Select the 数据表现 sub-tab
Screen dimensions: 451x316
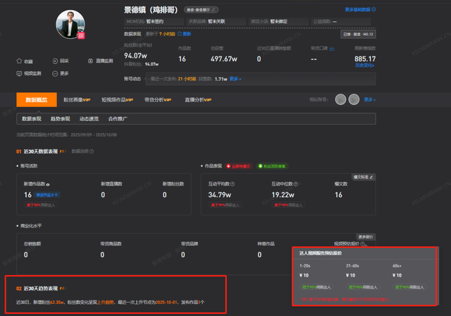tap(32, 119)
